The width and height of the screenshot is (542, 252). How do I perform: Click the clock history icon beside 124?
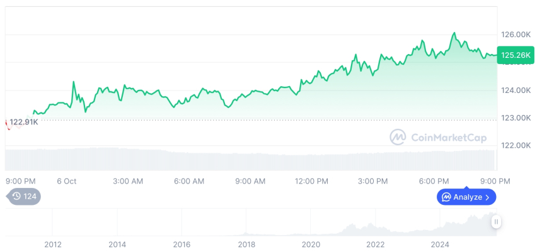click(x=16, y=196)
